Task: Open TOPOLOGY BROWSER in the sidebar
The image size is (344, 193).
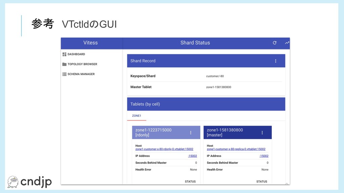Action: coord(82,64)
